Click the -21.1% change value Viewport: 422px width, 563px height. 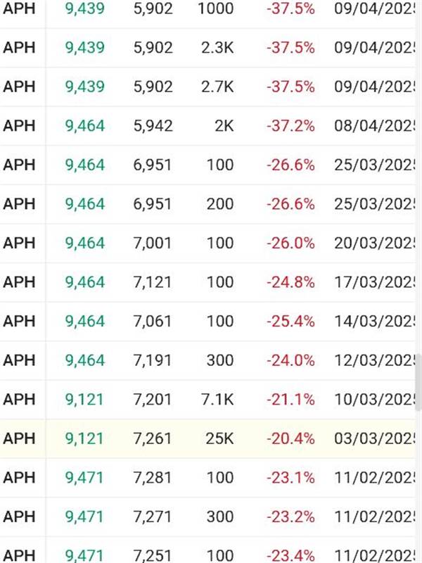tap(290, 400)
